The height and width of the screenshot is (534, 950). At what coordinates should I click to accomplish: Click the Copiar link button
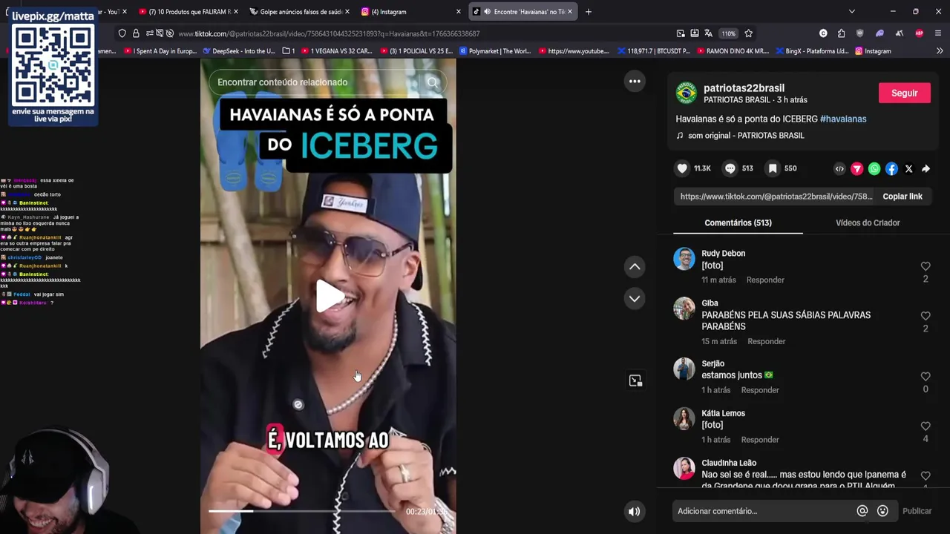(902, 197)
